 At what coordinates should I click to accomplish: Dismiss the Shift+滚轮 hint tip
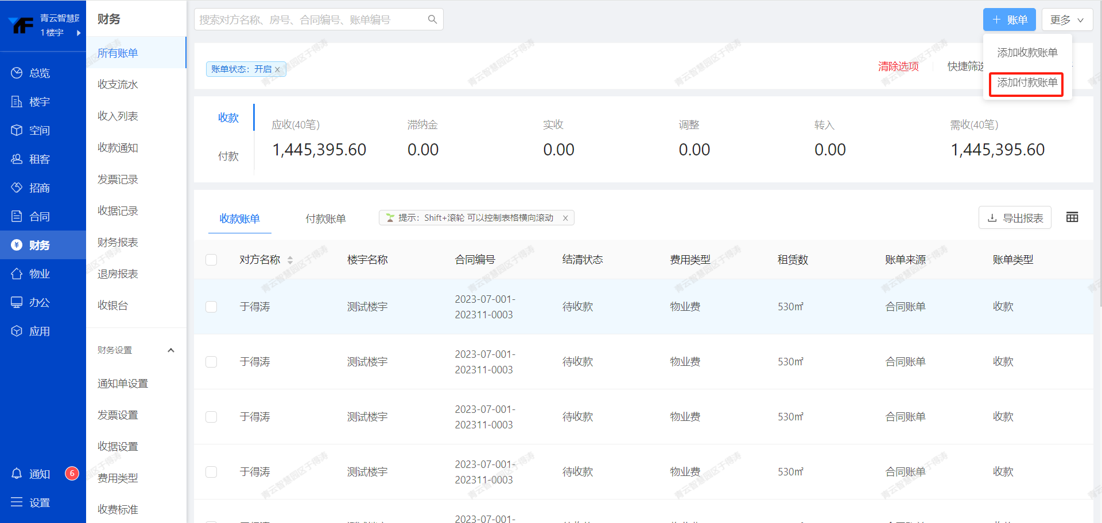coord(565,218)
